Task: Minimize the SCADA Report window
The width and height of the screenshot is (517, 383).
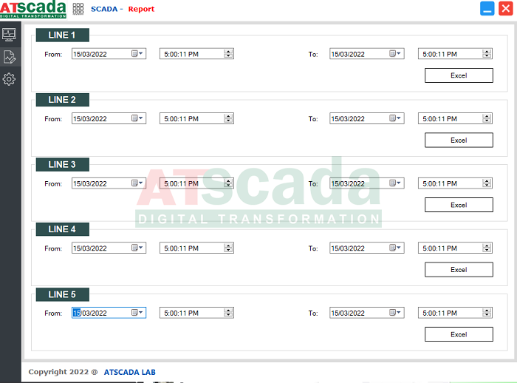Action: tap(487, 9)
